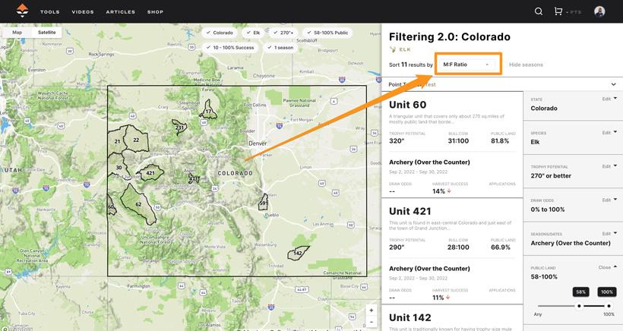Open the SHOP menu
Screen dimensions: 623x331
(155, 12)
